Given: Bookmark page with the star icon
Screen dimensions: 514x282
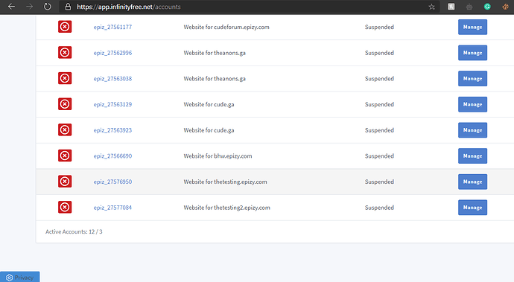Looking at the screenshot, I should (432, 7).
